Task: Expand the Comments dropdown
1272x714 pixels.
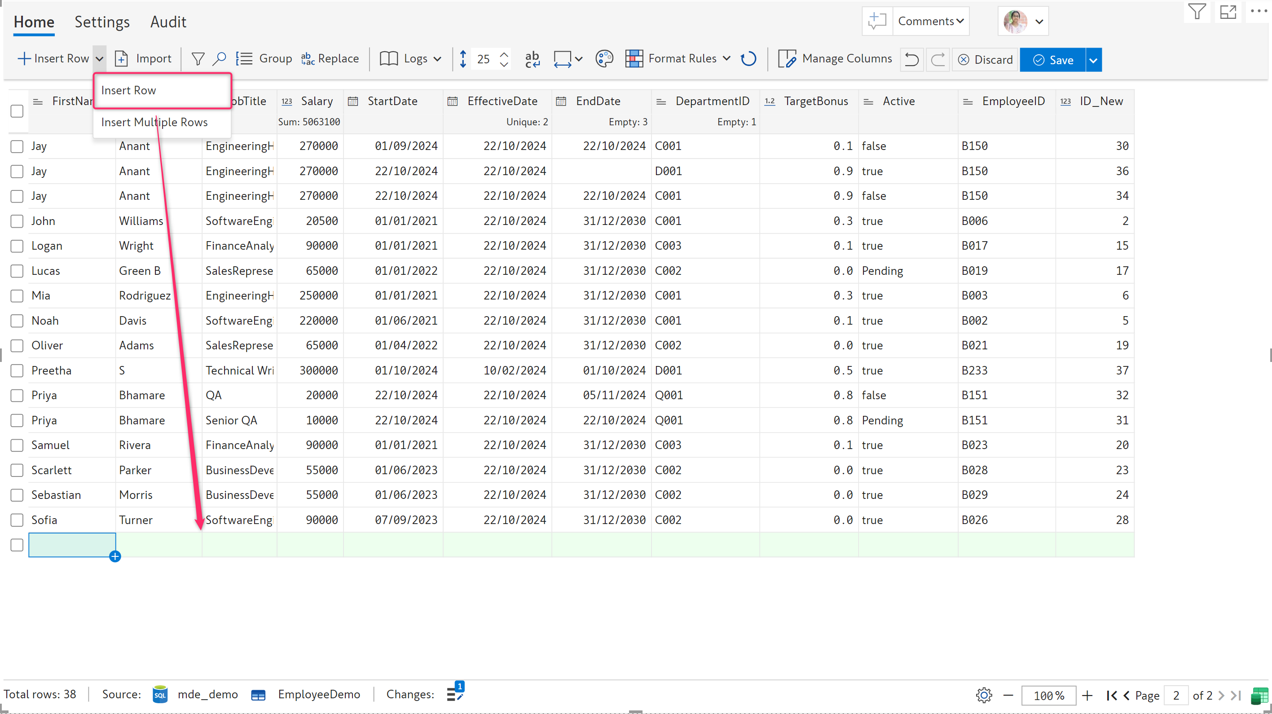Action: coord(930,21)
